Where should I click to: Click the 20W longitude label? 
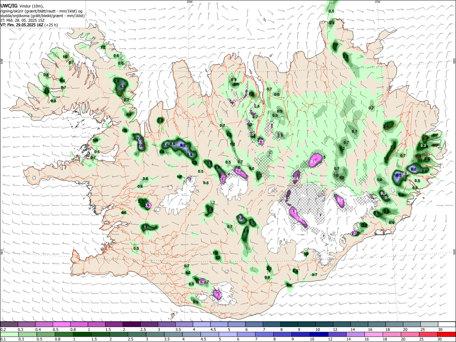coord(190,2)
